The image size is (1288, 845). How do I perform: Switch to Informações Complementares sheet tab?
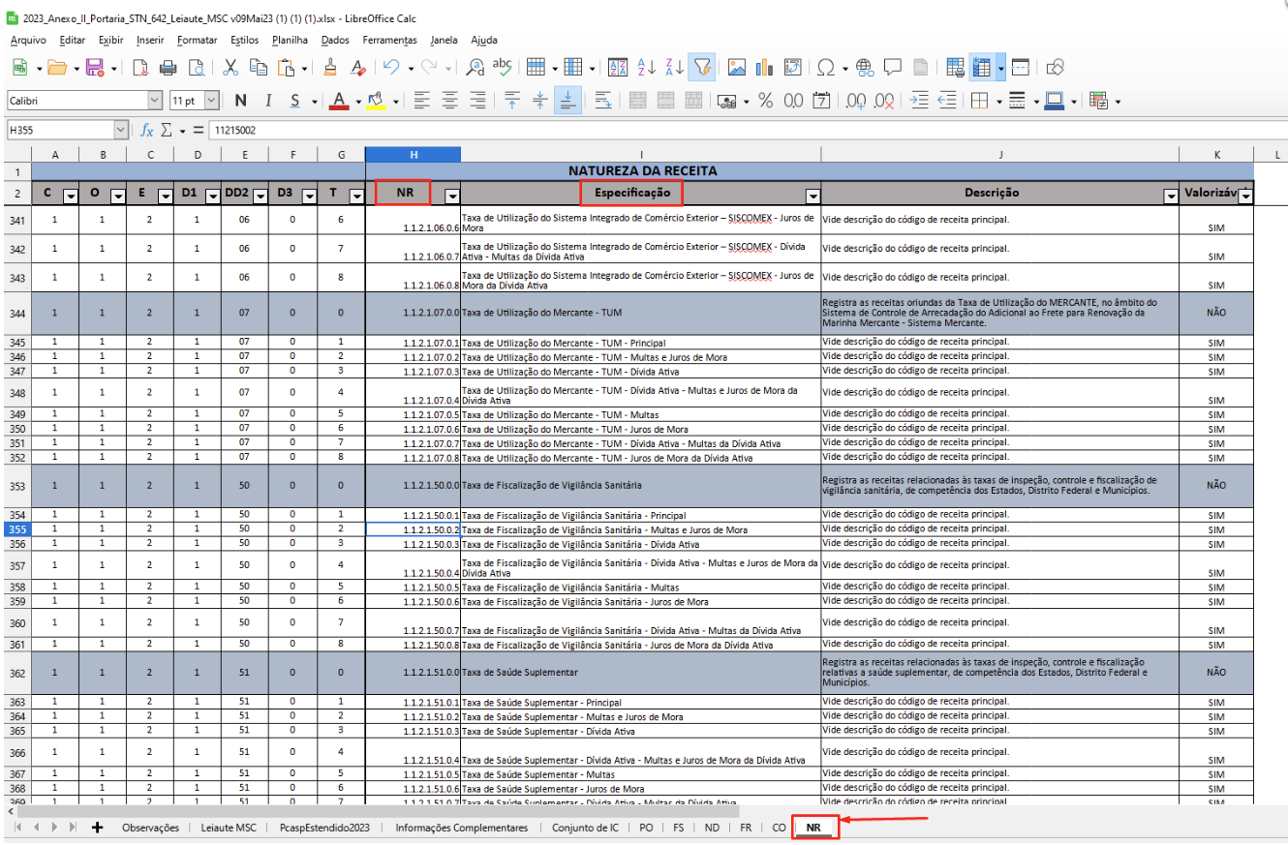tap(462, 829)
